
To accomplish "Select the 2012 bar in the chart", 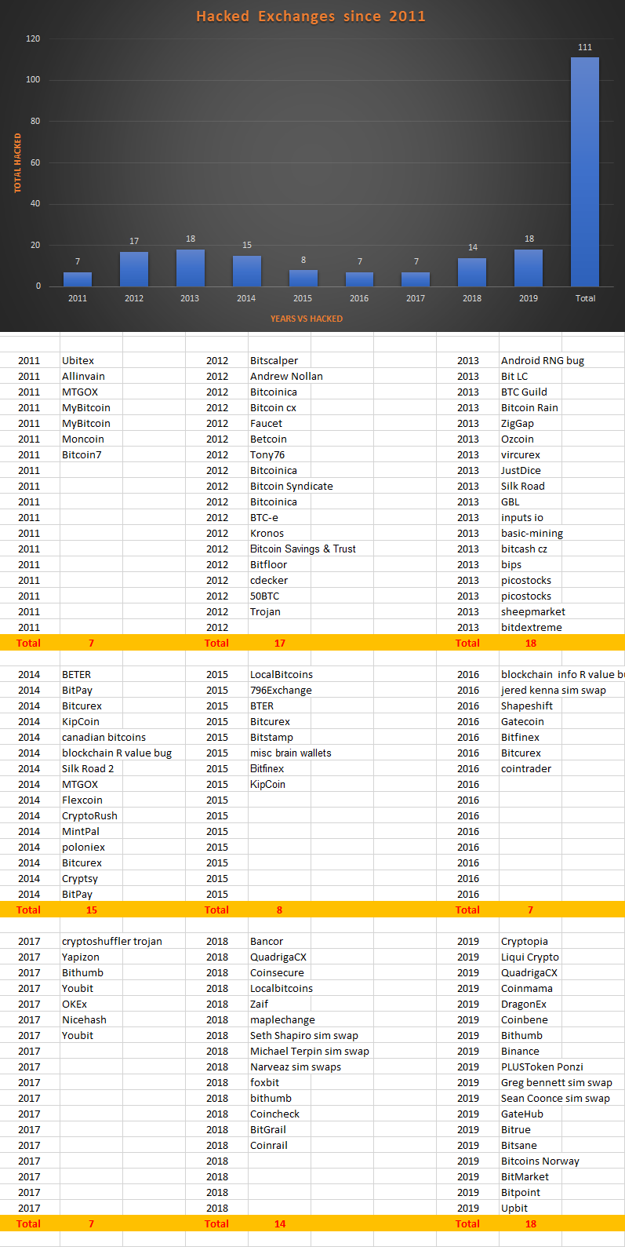I will tap(134, 269).
